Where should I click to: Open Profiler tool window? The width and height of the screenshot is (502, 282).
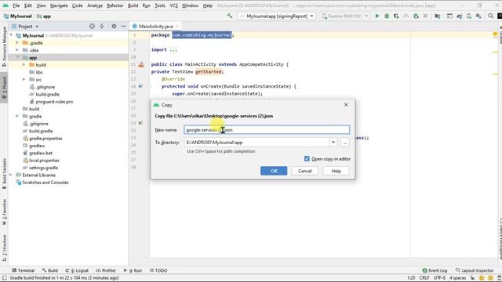[x=106, y=270]
